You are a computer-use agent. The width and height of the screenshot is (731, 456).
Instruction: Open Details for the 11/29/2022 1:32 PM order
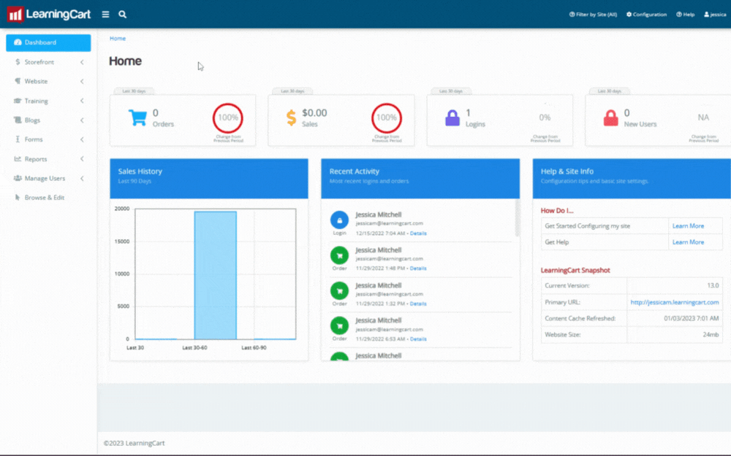pyautogui.click(x=418, y=304)
